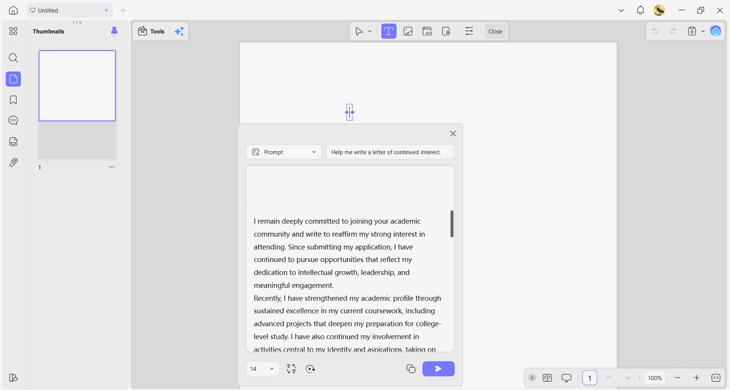Go to the Home icon
Image resolution: width=730 pixels, height=390 pixels.
[x=13, y=10]
